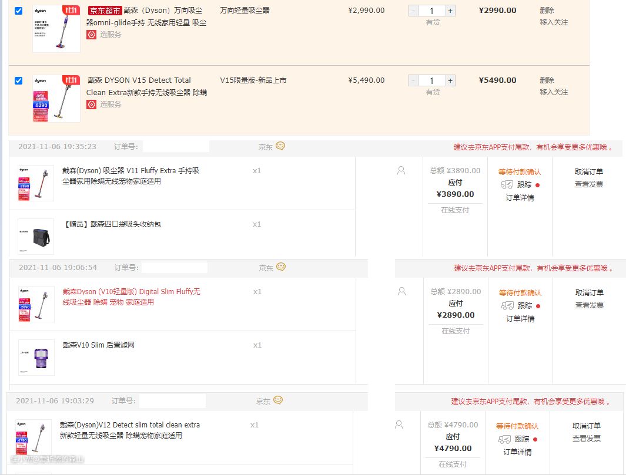Screen dimensions: 626x475
Task: Click order timestamp 2021-11-06 19:35:23
Action: coord(57,146)
